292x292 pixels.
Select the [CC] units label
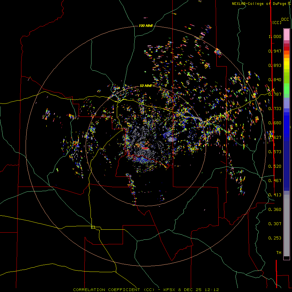pos(277,22)
